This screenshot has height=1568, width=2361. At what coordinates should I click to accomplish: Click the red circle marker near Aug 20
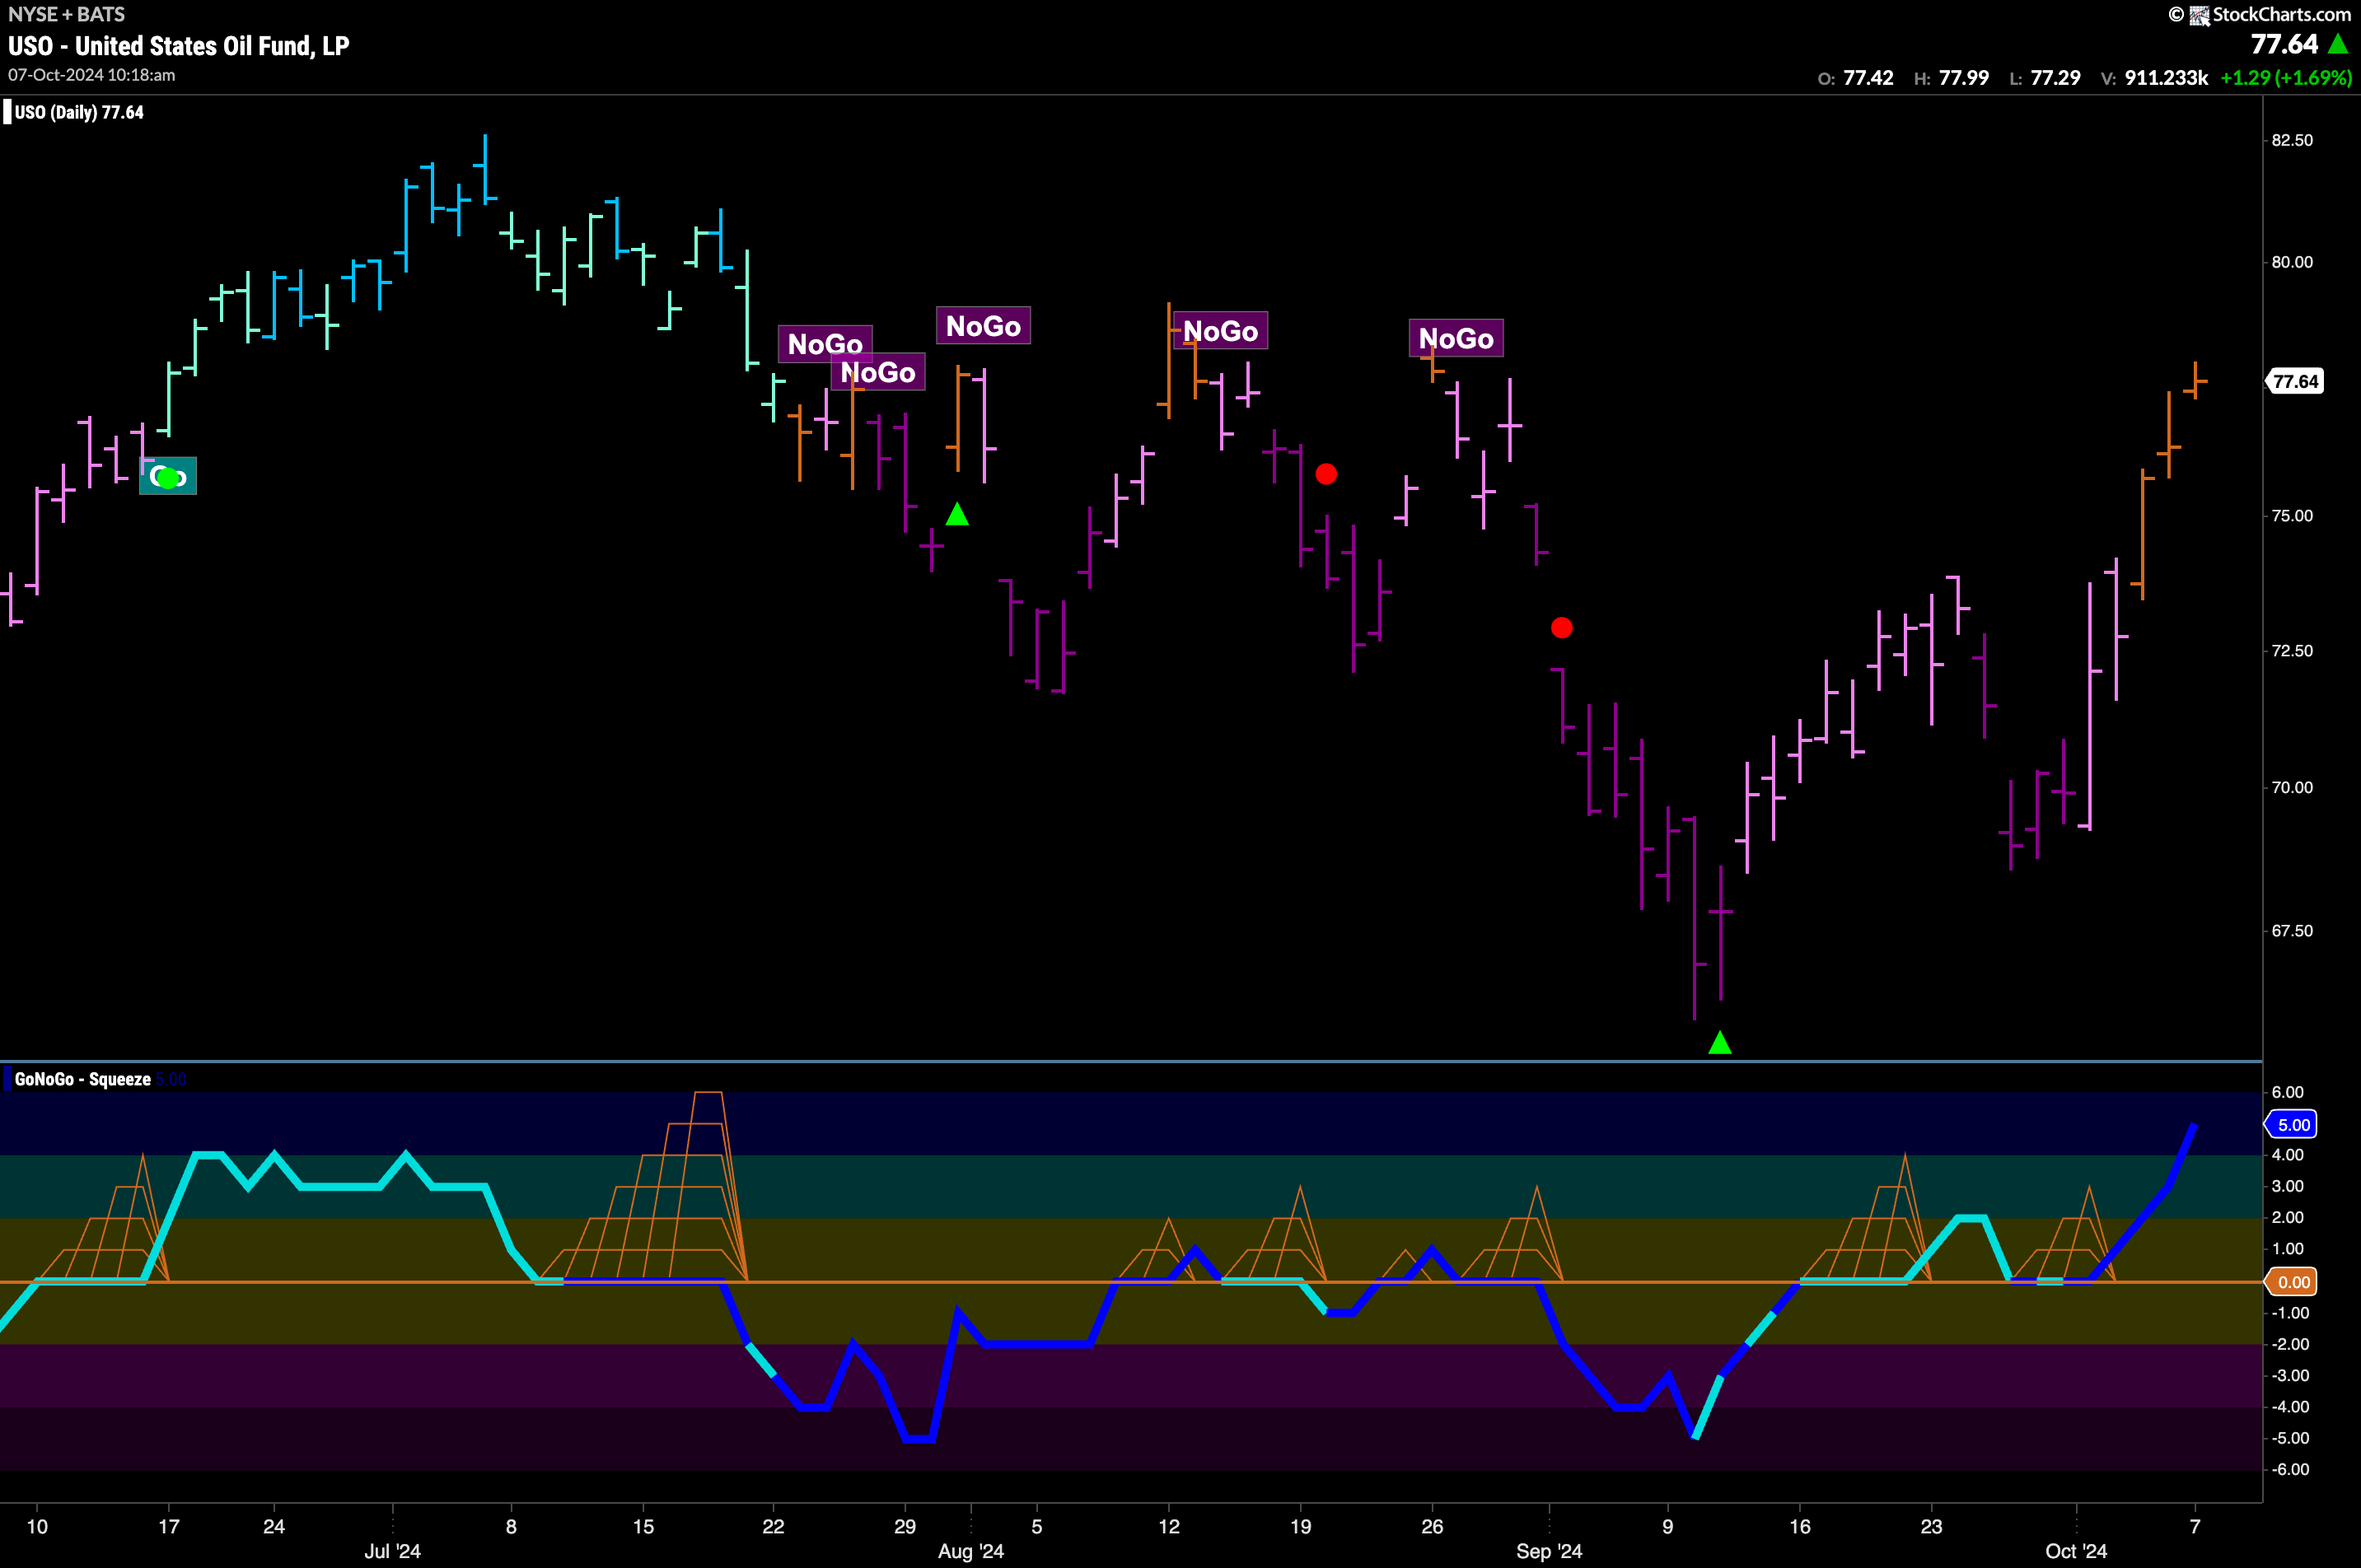tap(1325, 474)
